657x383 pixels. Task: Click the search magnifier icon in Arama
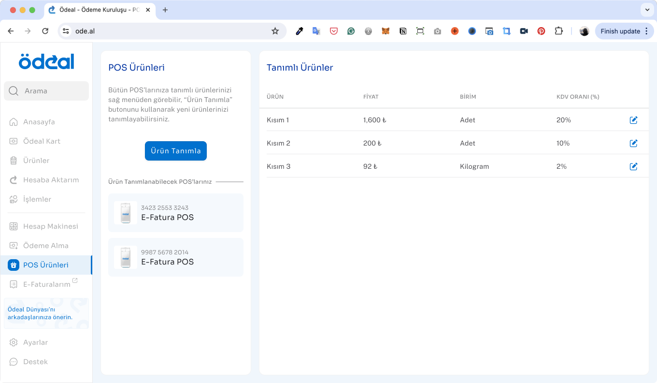14,91
